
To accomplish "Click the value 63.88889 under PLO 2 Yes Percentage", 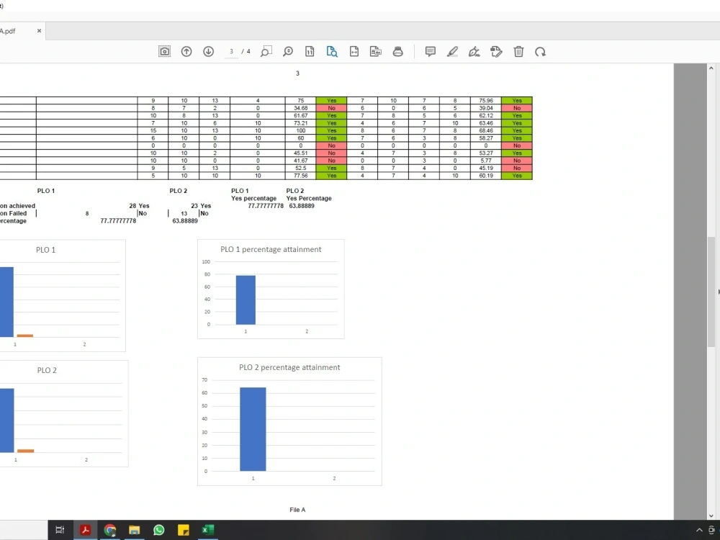I will tap(302, 206).
